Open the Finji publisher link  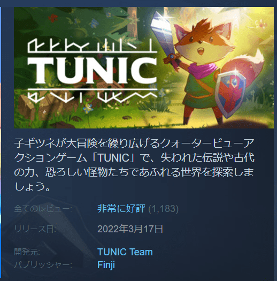click(106, 265)
